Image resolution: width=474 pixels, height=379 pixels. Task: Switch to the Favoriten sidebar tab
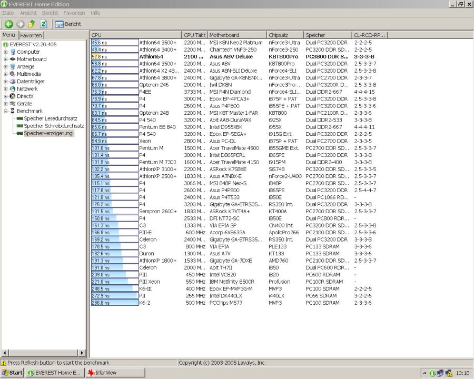coord(31,35)
